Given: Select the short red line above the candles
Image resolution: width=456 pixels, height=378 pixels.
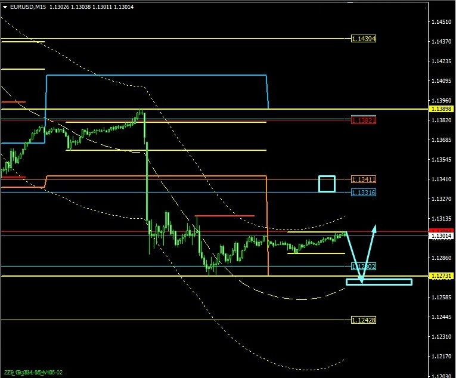Looking at the screenshot, I should pyautogui.click(x=225, y=216).
